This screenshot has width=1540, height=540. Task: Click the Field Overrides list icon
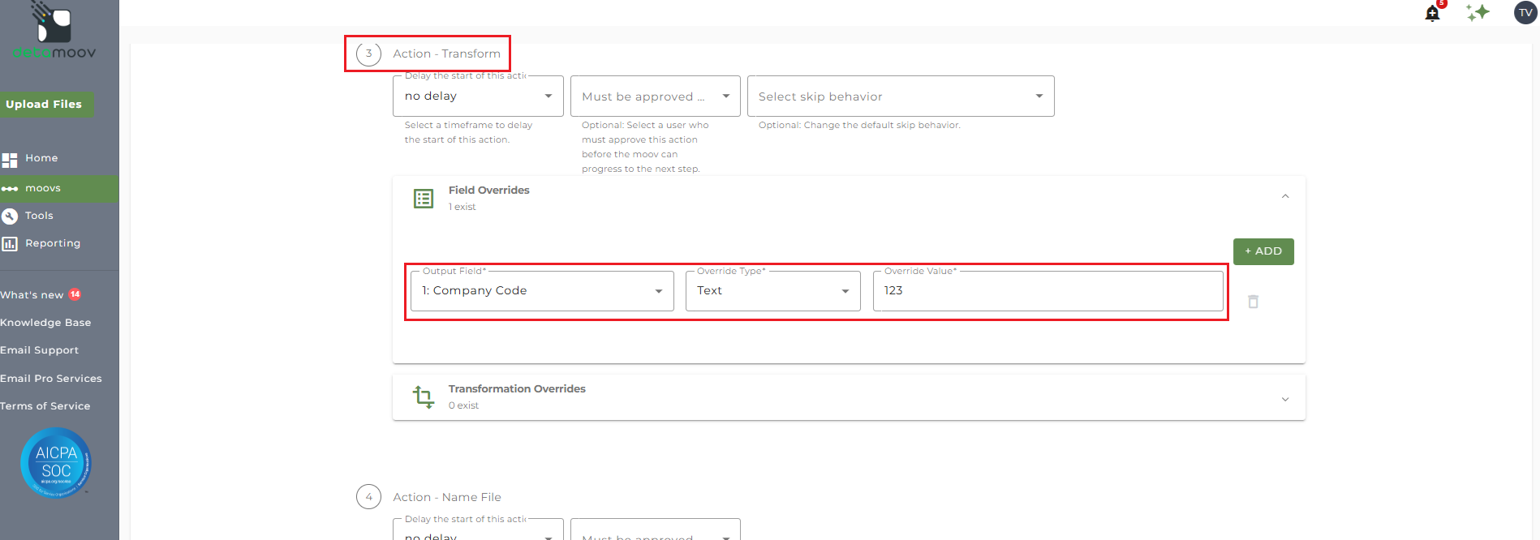424,199
